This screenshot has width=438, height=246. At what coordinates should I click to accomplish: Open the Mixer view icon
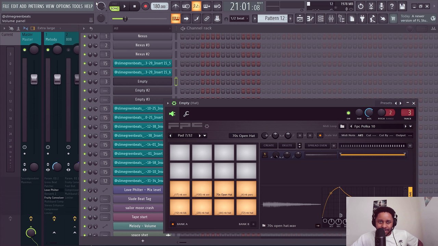(x=331, y=19)
